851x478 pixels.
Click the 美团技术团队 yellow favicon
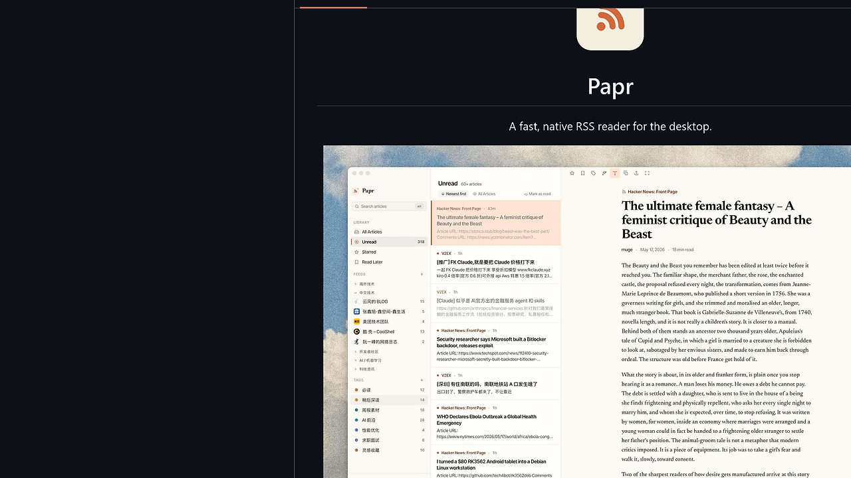pyautogui.click(x=356, y=321)
